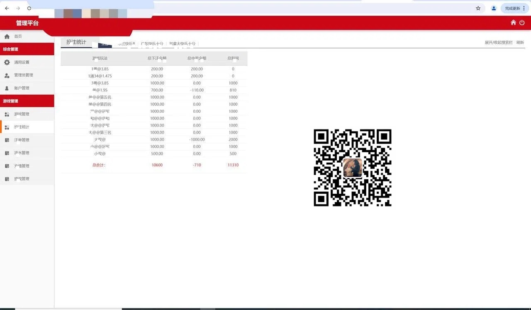Open the browser three-dot menu
531x310 pixels.
524,8
